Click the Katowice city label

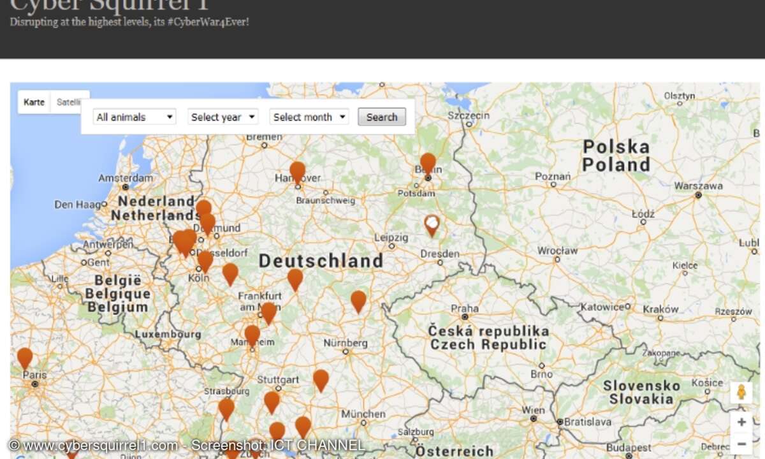(602, 307)
